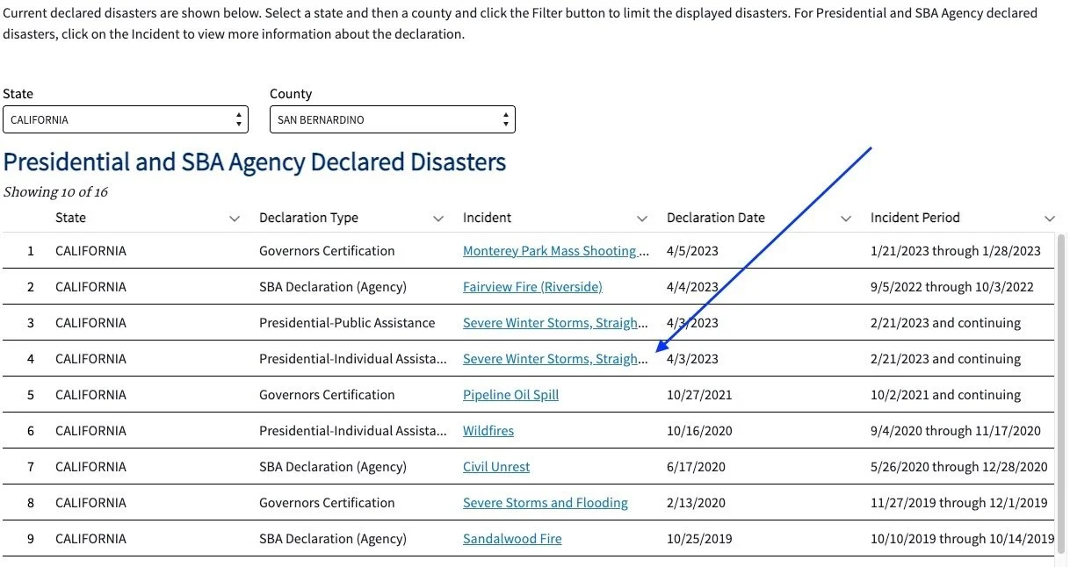Screen dimensions: 1070x567
Task: Select SBA Declaration (Agency) cell in row 7
Action: tap(333, 467)
